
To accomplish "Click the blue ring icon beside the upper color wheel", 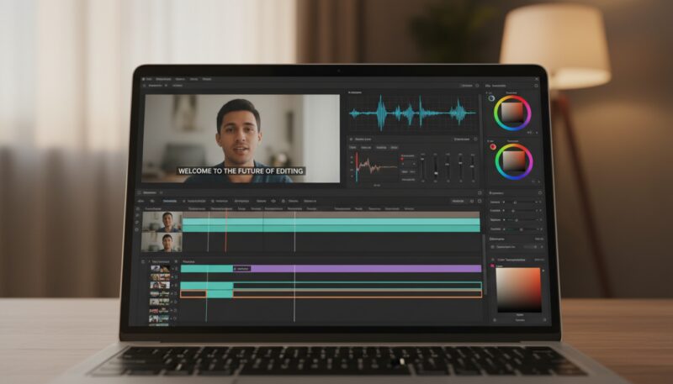I will click(491, 98).
